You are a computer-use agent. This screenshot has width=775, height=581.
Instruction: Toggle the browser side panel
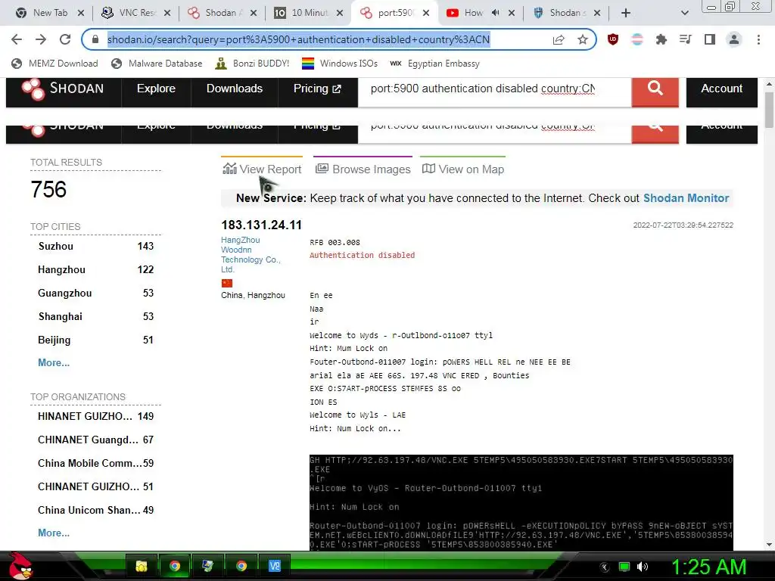710,39
